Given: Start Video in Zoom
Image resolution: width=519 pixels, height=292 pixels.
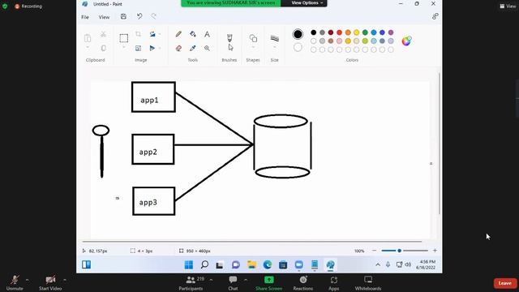Looking at the screenshot, I should click(50, 283).
